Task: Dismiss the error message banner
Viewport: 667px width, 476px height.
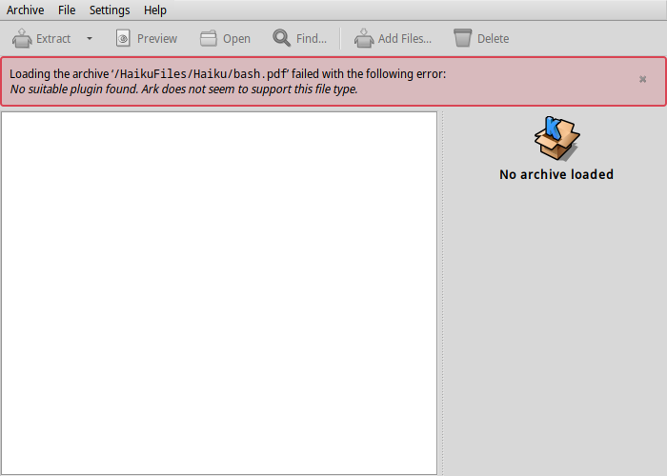Action: coord(642,79)
